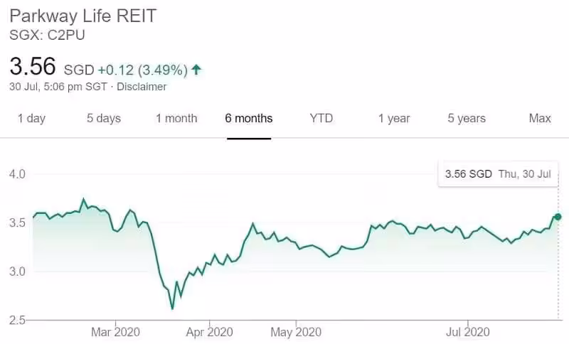Click the 6 months tab
This screenshot has height=344, width=569.
[249, 118]
